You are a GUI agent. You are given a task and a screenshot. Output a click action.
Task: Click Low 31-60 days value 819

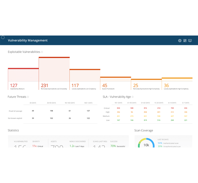click(145, 120)
